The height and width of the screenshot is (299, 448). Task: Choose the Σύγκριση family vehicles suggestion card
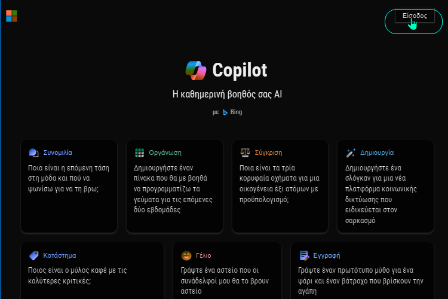click(x=280, y=186)
